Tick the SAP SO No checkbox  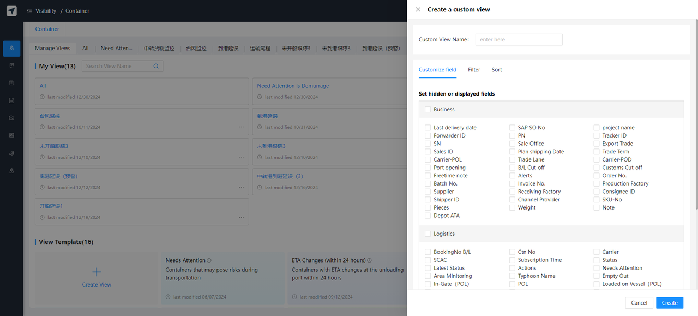(x=512, y=128)
